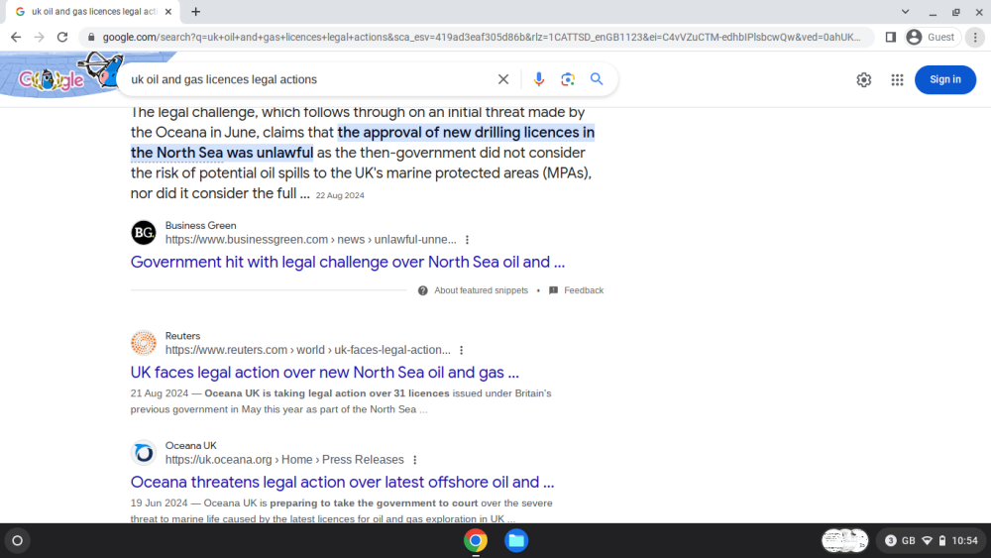Click the Business Green BG favicon
The width and height of the screenshot is (991, 558).
144,233
